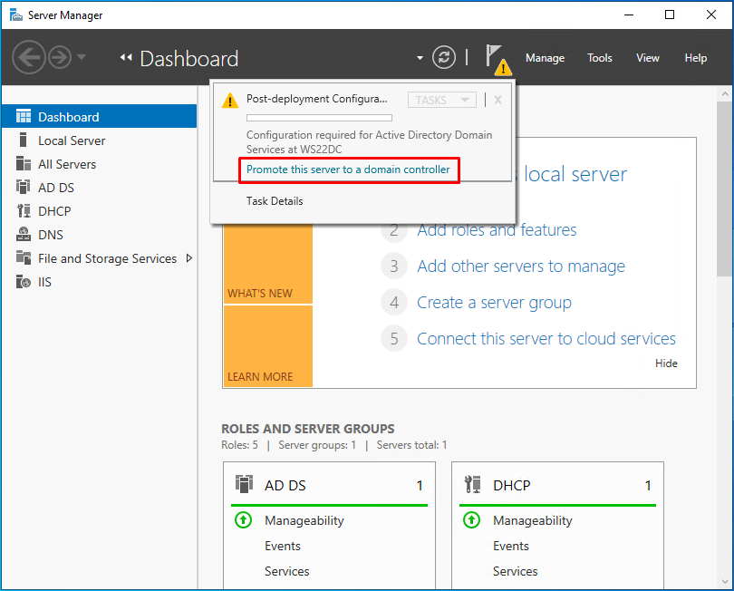Click the All Servers icon in sidebar
The width and height of the screenshot is (734, 591).
(24, 163)
